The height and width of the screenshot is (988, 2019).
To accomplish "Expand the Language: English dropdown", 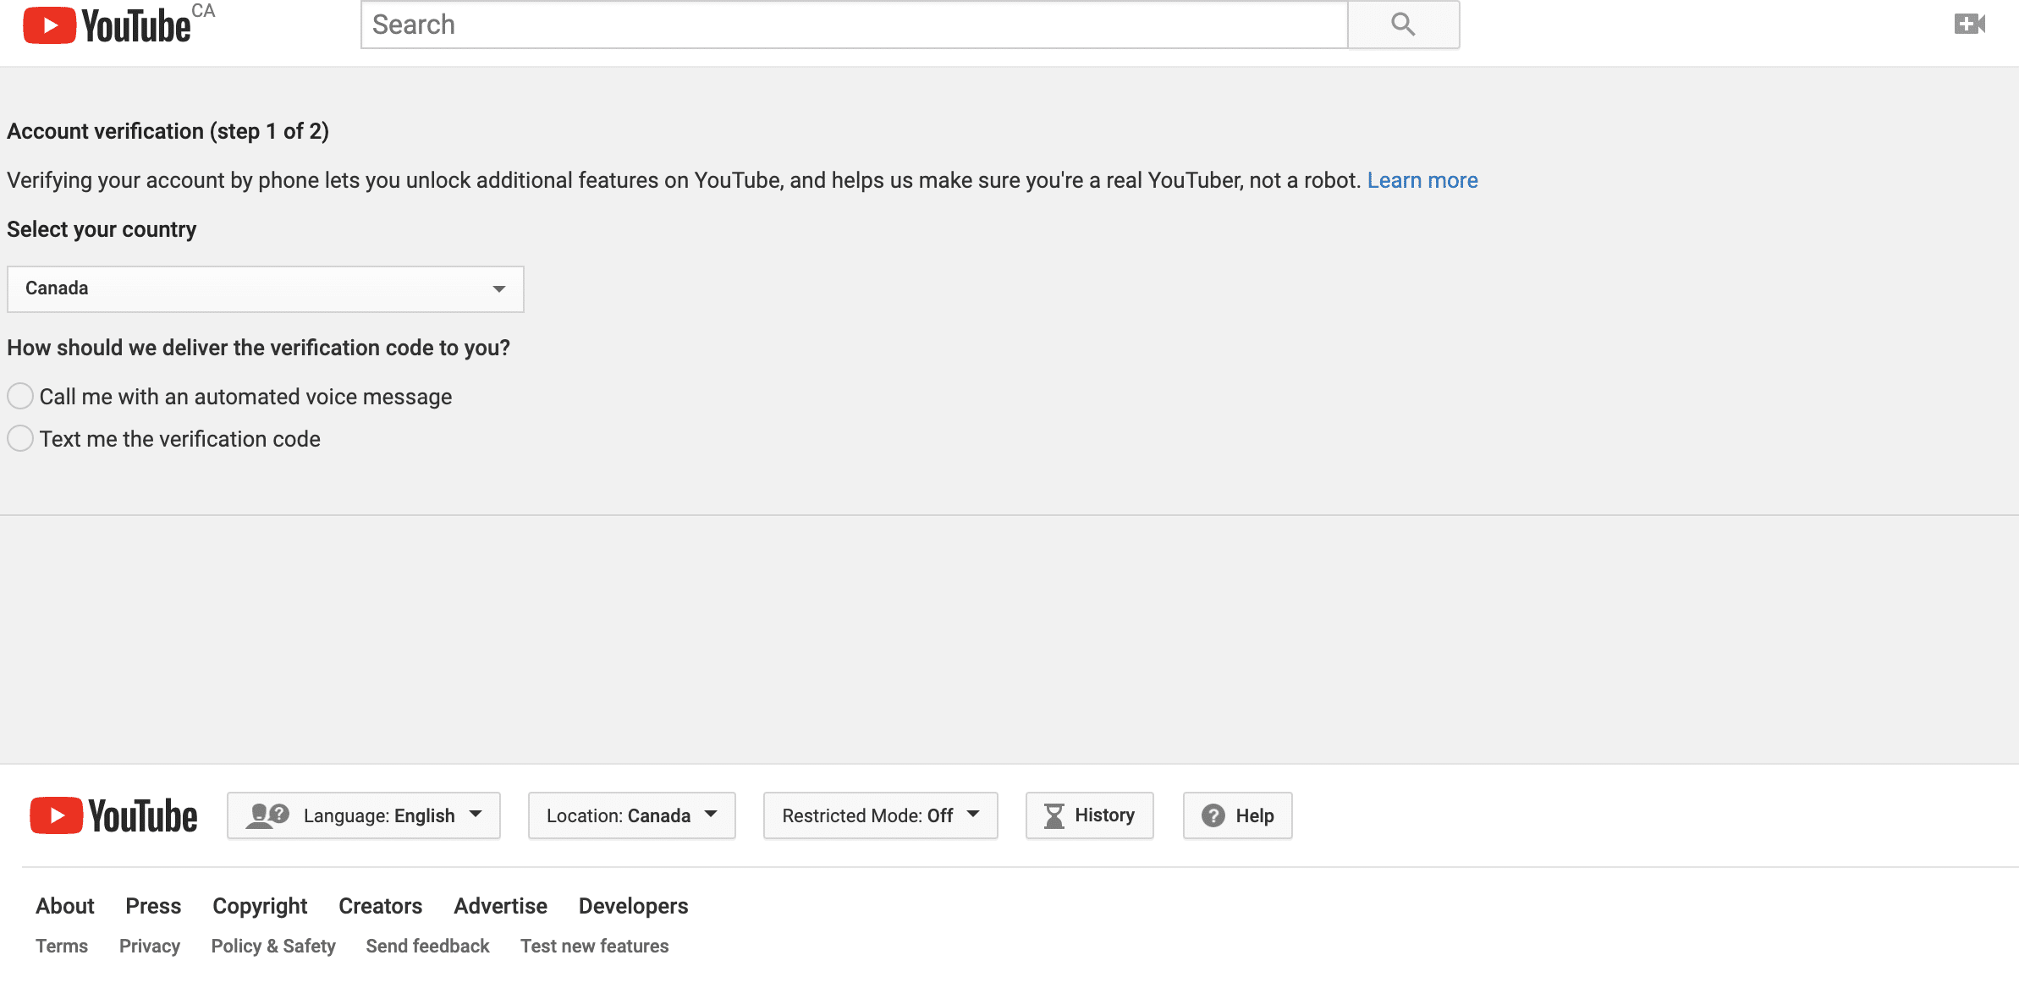I will point(364,815).
